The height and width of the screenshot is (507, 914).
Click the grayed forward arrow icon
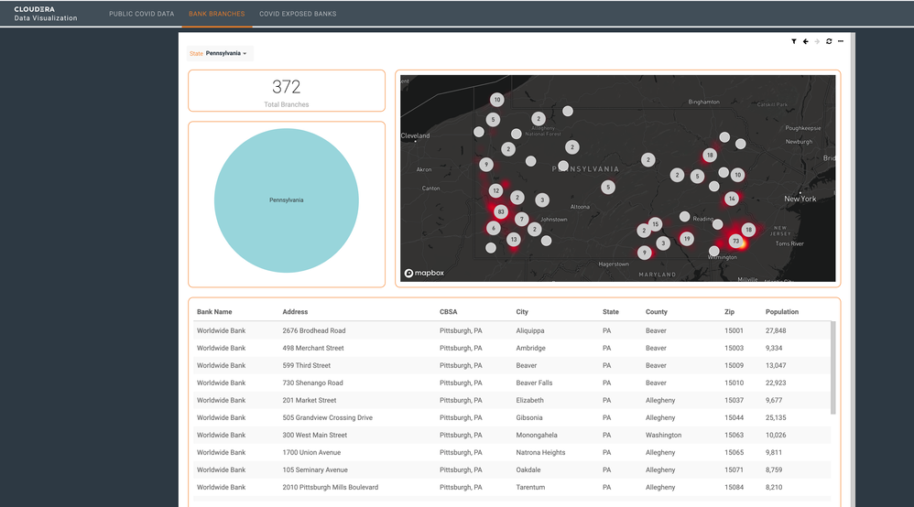[x=817, y=41]
